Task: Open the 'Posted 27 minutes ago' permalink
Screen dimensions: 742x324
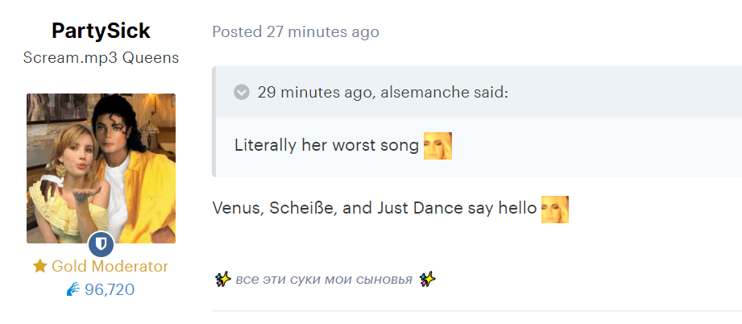Action: coord(296,31)
